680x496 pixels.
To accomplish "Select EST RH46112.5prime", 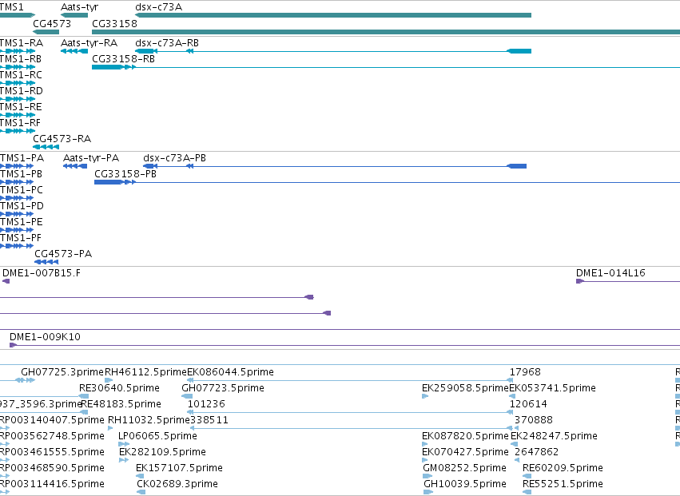I will click(145, 372).
